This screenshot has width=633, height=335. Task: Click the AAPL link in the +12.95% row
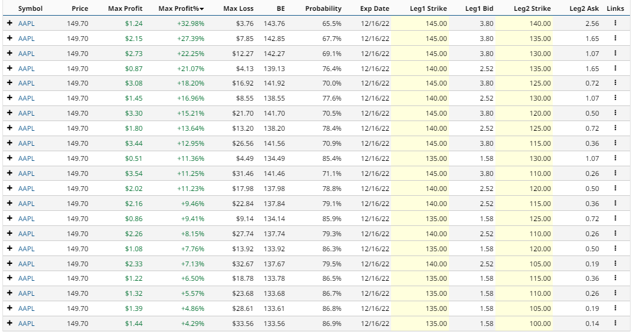click(x=27, y=143)
